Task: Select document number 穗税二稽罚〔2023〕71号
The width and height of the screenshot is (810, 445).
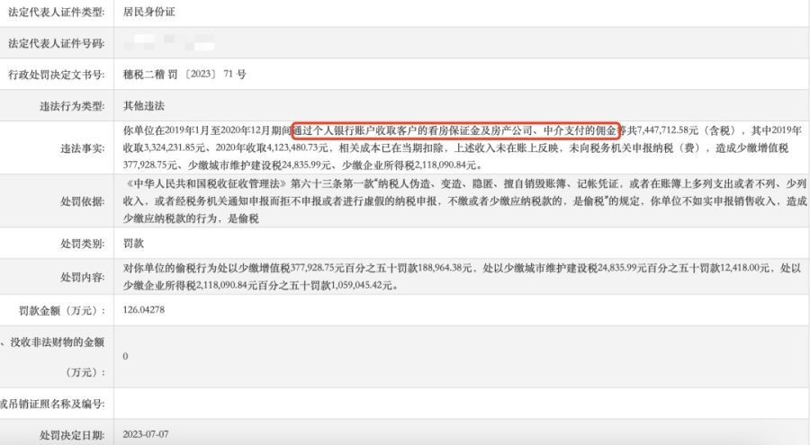Action: [184, 75]
